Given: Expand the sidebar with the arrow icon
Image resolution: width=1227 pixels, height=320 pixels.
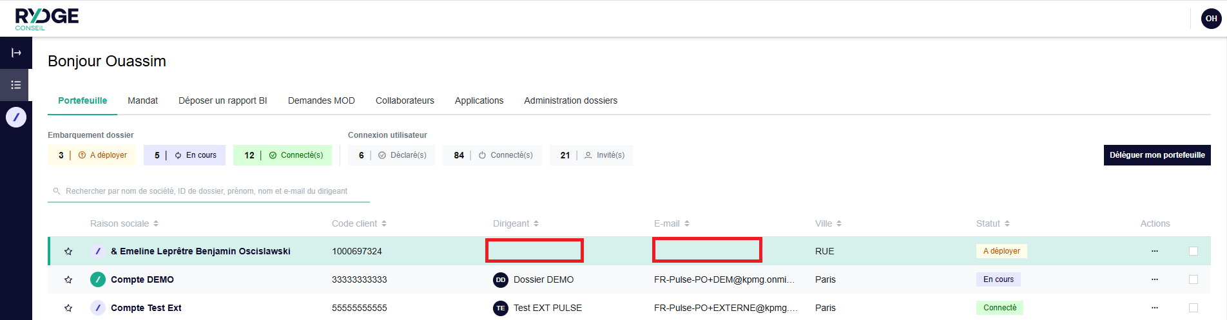Looking at the screenshot, I should click(16, 53).
